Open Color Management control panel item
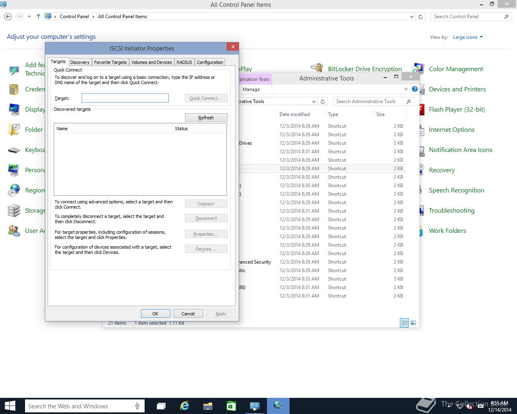Viewport: 517px width, 414px height. [456, 69]
